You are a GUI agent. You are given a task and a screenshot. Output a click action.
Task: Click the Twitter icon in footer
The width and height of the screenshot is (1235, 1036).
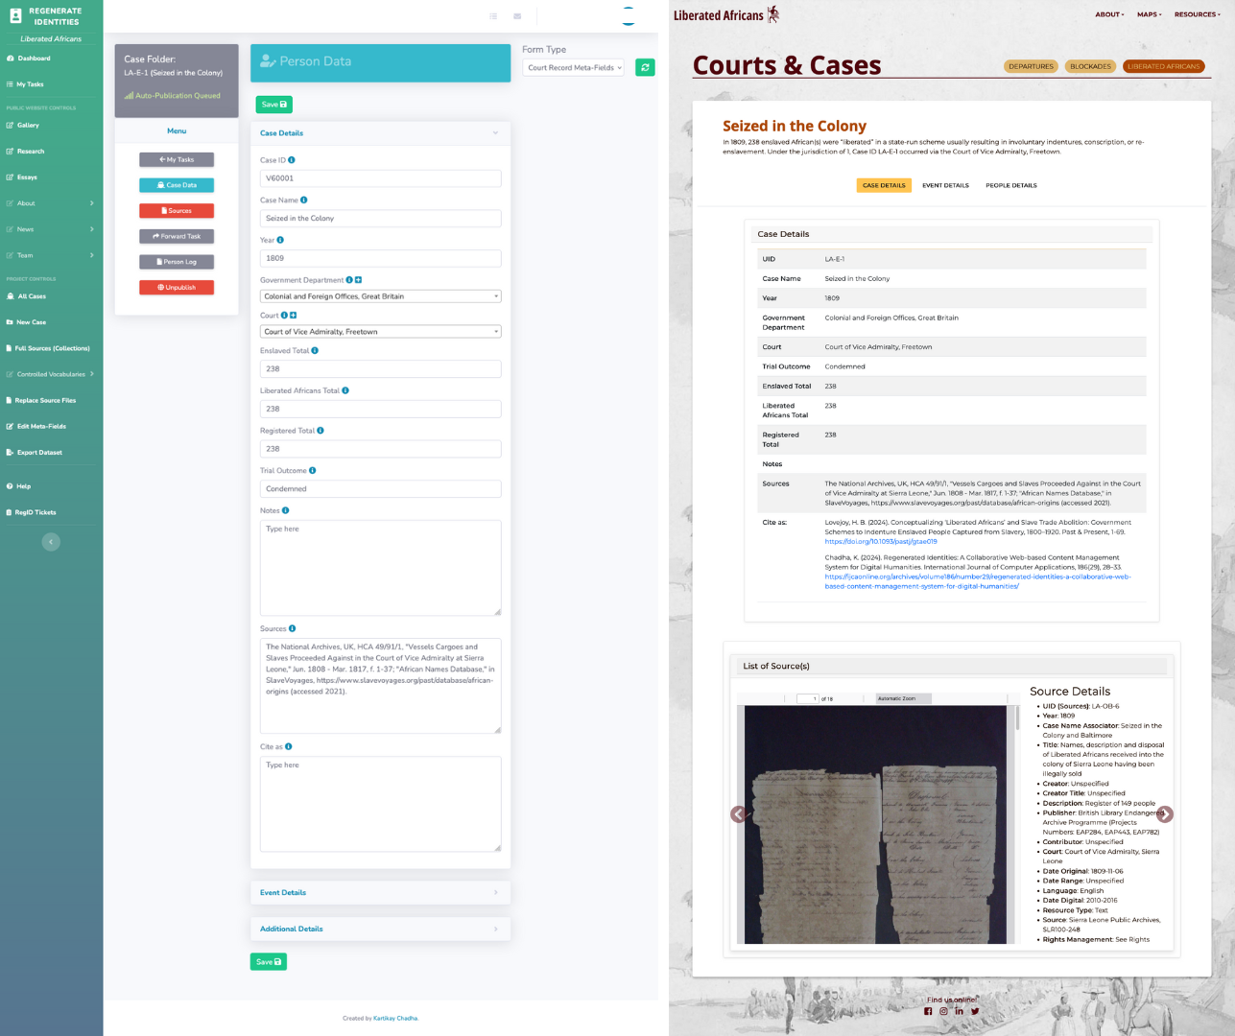975,1011
